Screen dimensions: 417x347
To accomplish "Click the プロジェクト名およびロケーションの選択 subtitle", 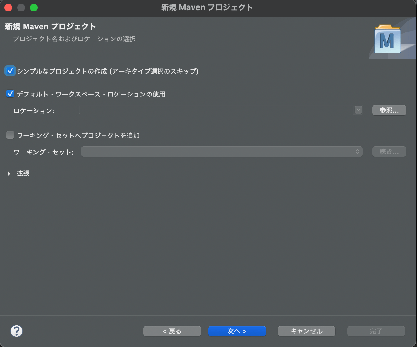I will tap(74, 39).
